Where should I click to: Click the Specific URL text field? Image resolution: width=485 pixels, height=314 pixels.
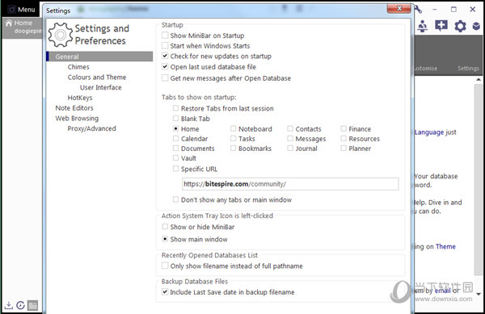[290, 184]
